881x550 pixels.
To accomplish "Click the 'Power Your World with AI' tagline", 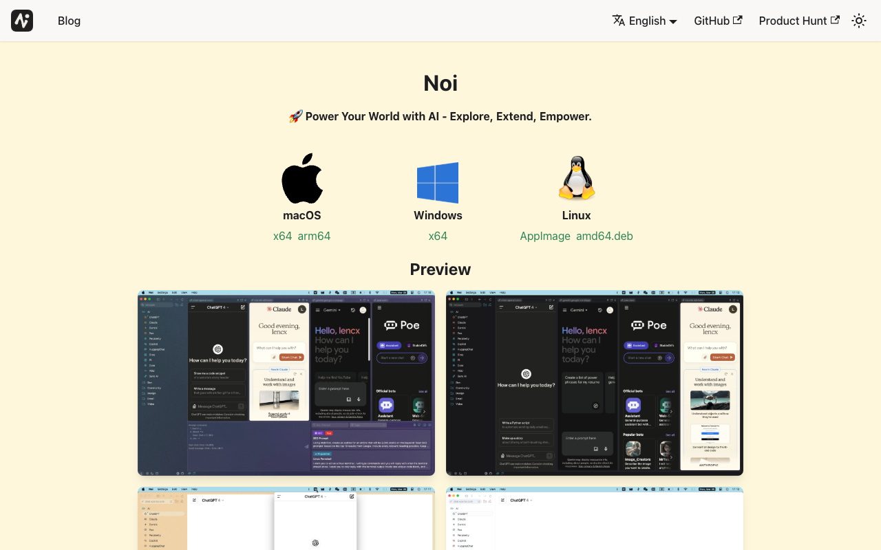I will point(440,116).
